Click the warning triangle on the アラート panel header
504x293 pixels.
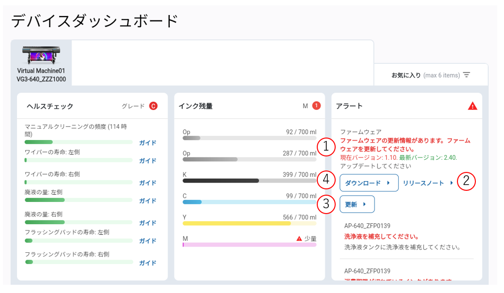pyautogui.click(x=473, y=106)
